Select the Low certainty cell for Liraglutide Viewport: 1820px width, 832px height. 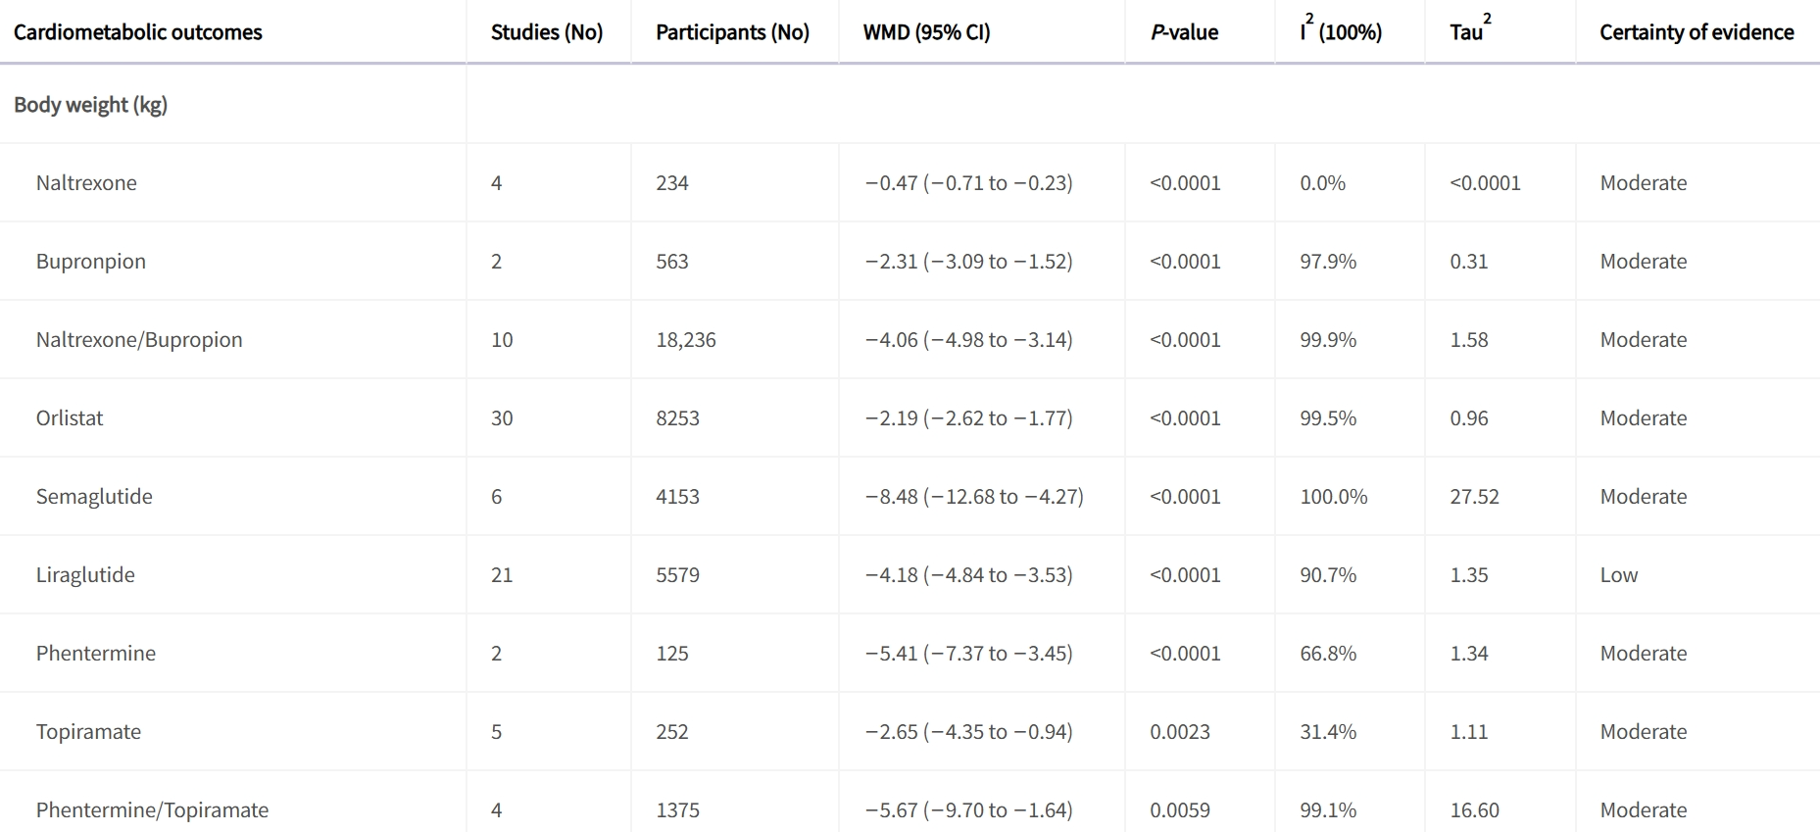coord(1619,575)
